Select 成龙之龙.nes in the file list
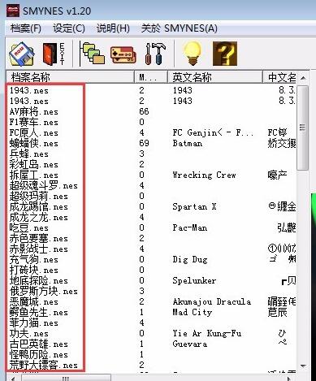This screenshot has width=316, height=381. 39,217
